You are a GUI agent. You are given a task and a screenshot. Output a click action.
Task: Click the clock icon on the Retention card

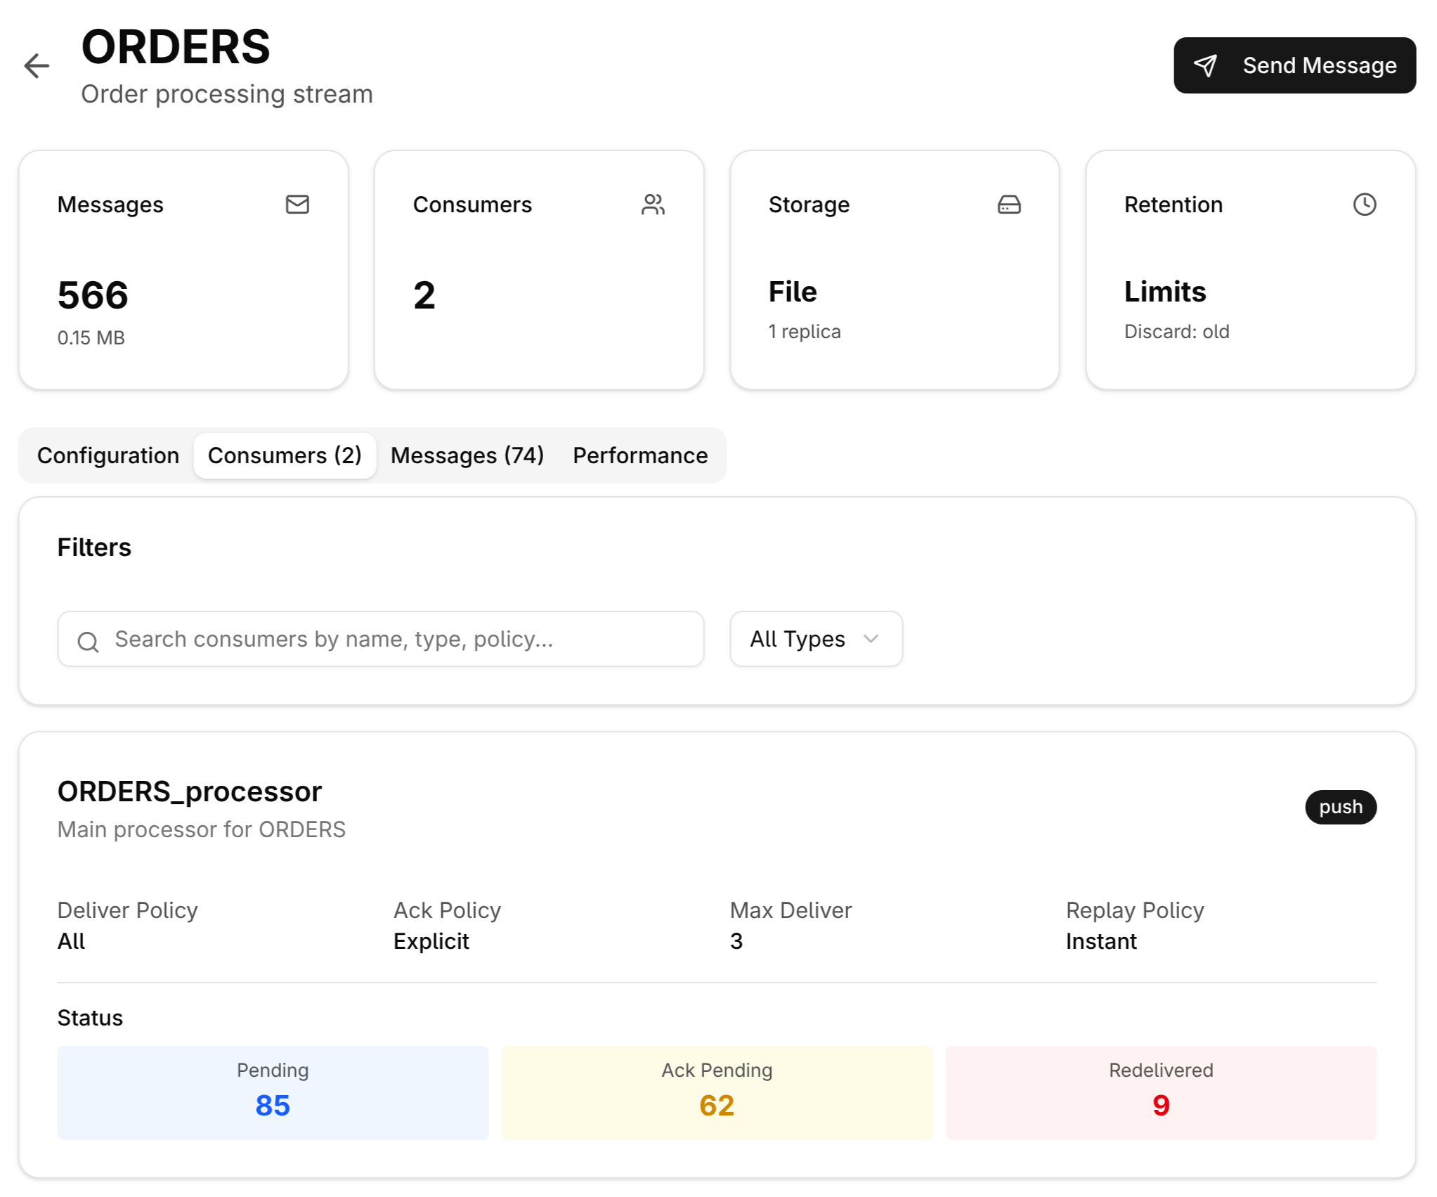pyautogui.click(x=1364, y=205)
